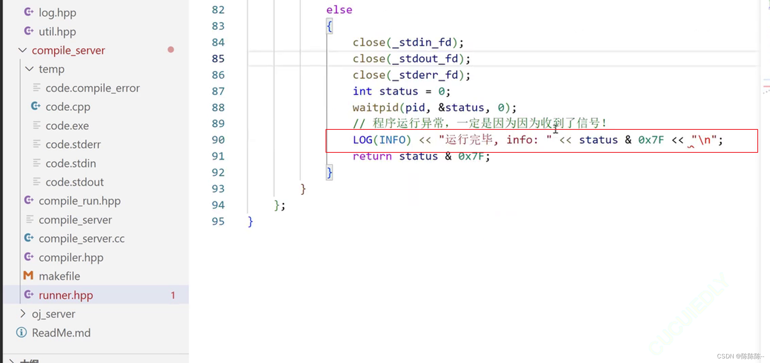The height and width of the screenshot is (363, 770).
Task: Open code.stderr file
Action: [x=73, y=144]
